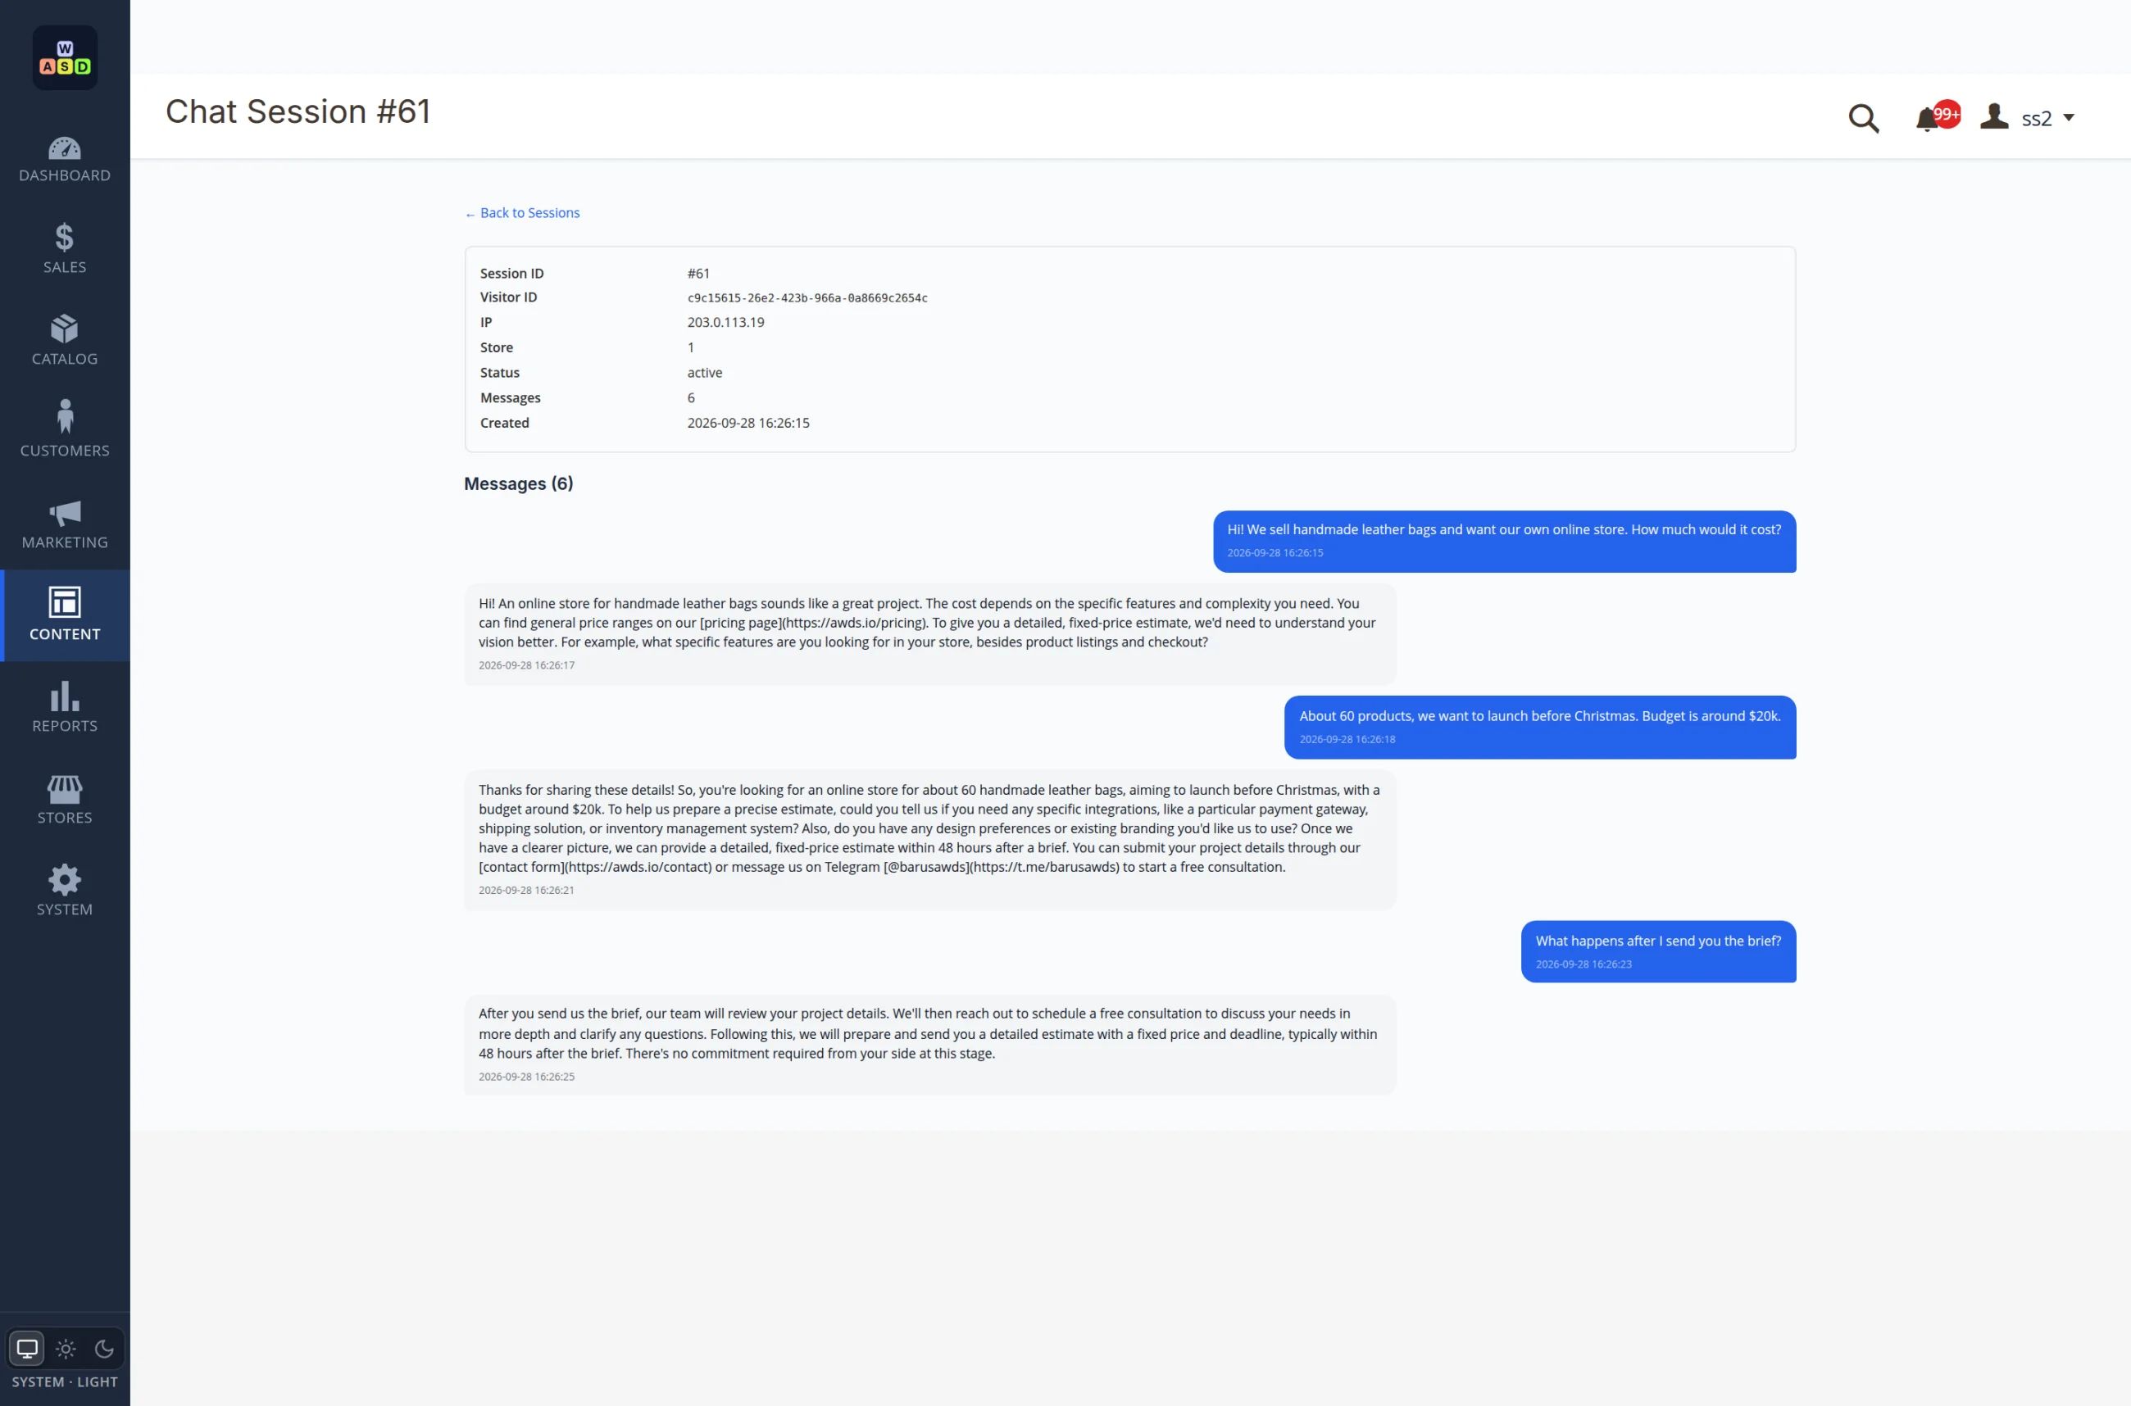The height and width of the screenshot is (1406, 2131).
Task: Click the Messages (6) heading
Action: pyautogui.click(x=518, y=483)
